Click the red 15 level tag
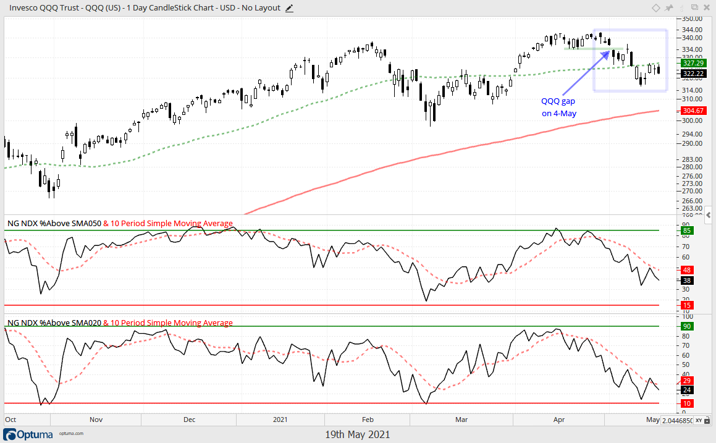The height and width of the screenshot is (443, 716). pyautogui.click(x=687, y=305)
